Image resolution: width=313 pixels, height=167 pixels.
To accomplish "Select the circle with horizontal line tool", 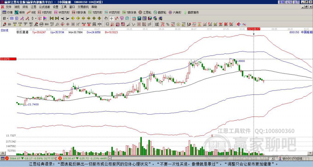I will (x=41, y=24).
